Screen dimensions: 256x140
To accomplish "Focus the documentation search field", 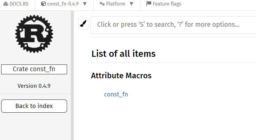I will tap(173, 25).
